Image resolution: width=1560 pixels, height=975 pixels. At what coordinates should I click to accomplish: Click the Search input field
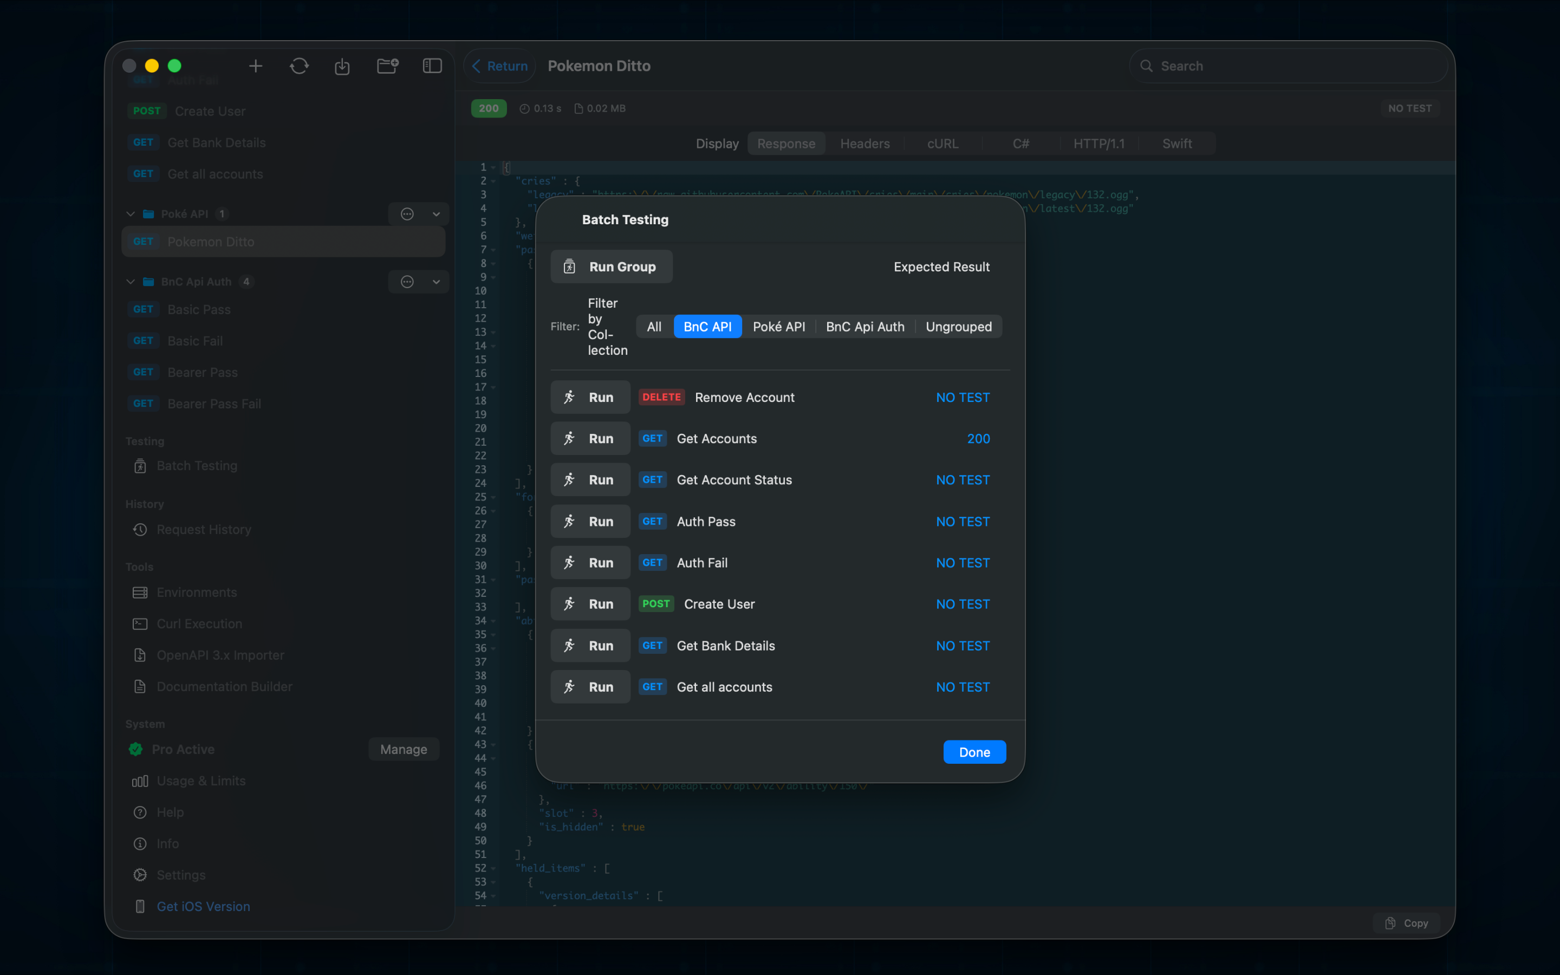click(x=1288, y=66)
